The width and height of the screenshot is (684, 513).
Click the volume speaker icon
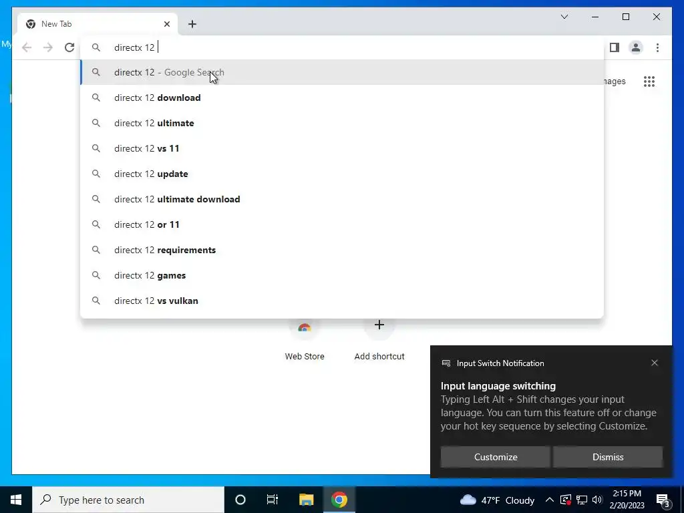[x=598, y=500]
